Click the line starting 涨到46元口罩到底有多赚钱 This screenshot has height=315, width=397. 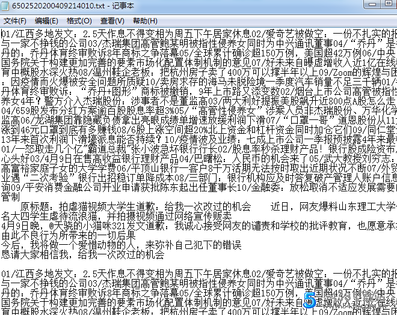click(198, 130)
